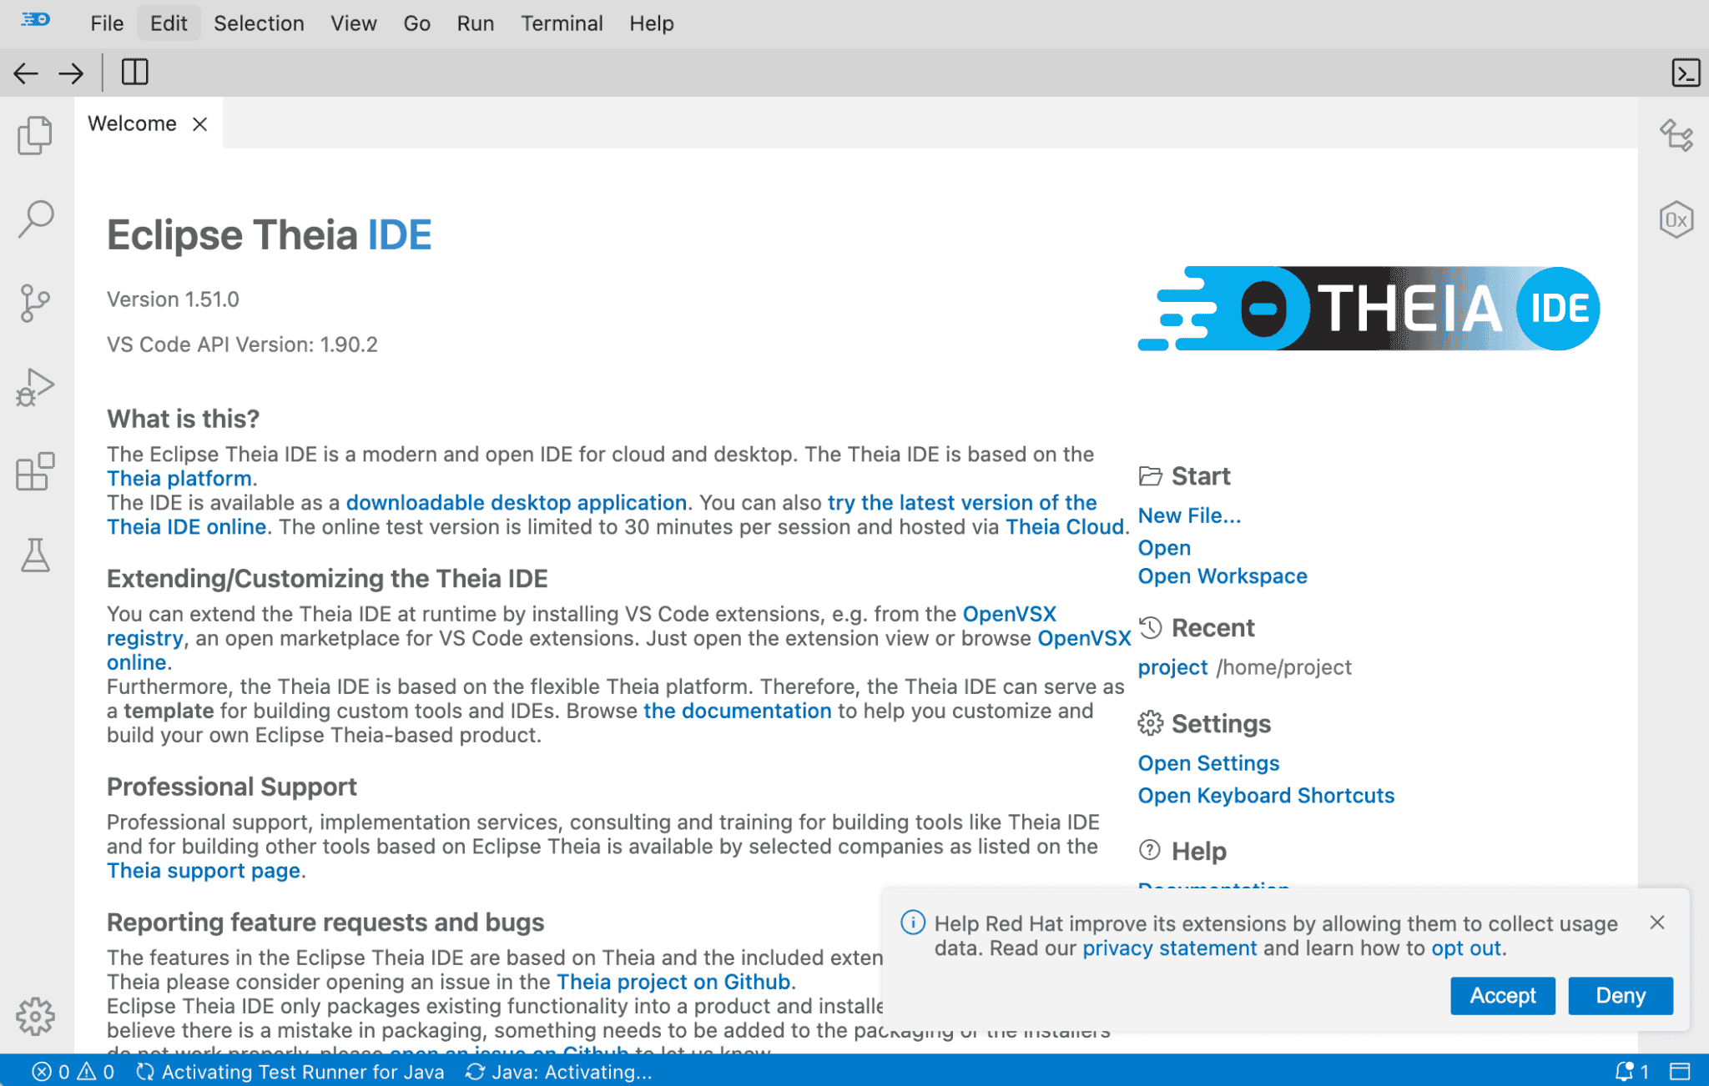1709x1086 pixels.
Task: Open the hex editor view on the right
Action: 1676,219
